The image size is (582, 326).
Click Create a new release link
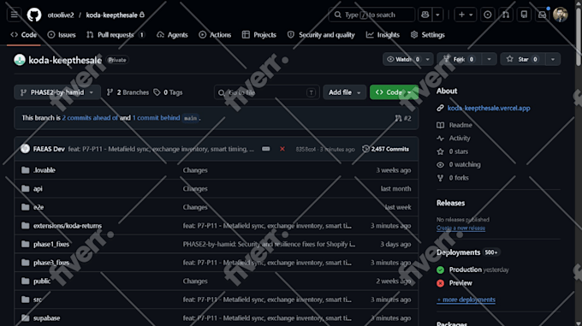tap(460, 228)
